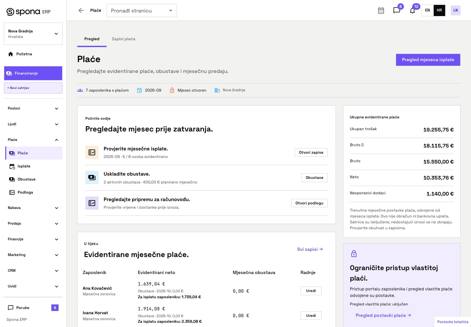
Task: Click the Plaće breadcrumb in header
Action: click(96, 10)
